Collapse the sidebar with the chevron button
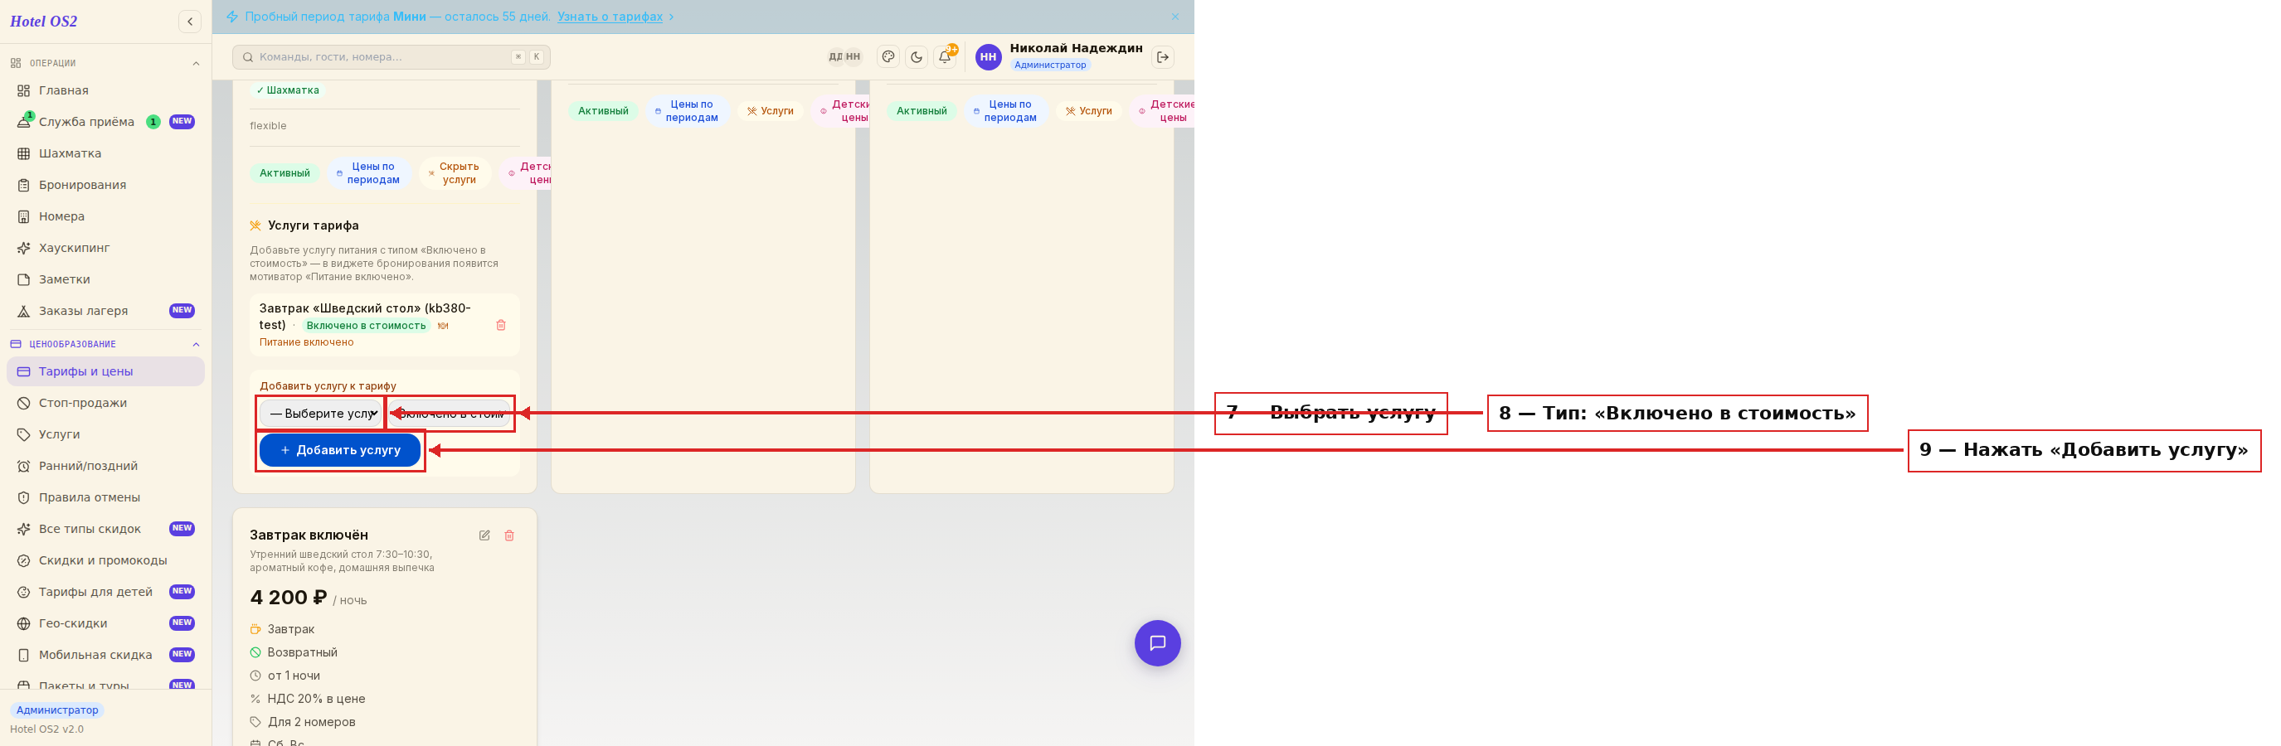Image resolution: width=2281 pixels, height=746 pixels. tap(189, 22)
